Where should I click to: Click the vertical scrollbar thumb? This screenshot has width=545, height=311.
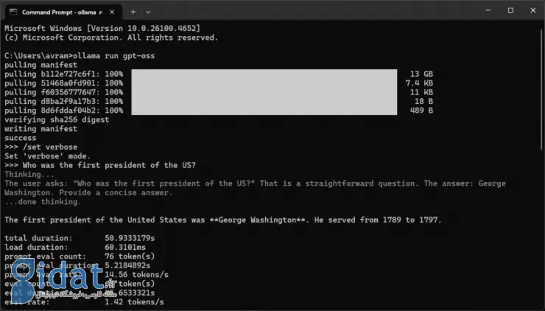pyautogui.click(x=542, y=88)
